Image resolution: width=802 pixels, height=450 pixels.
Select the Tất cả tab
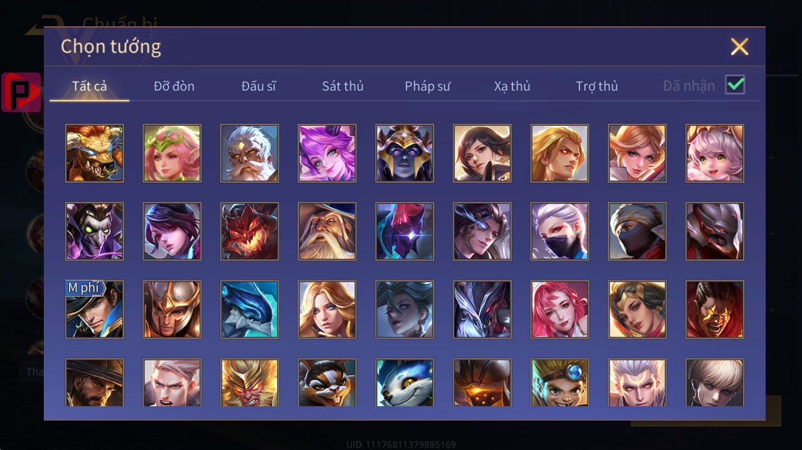point(90,86)
